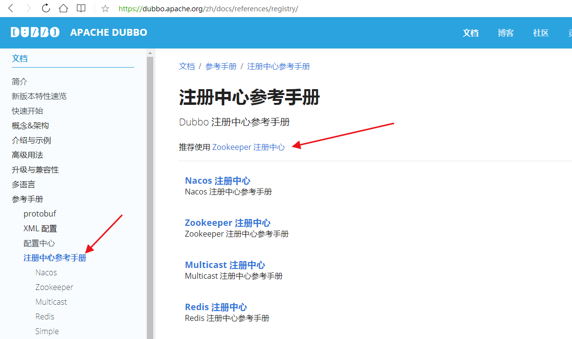Open the 文档 header menu item

[471, 33]
